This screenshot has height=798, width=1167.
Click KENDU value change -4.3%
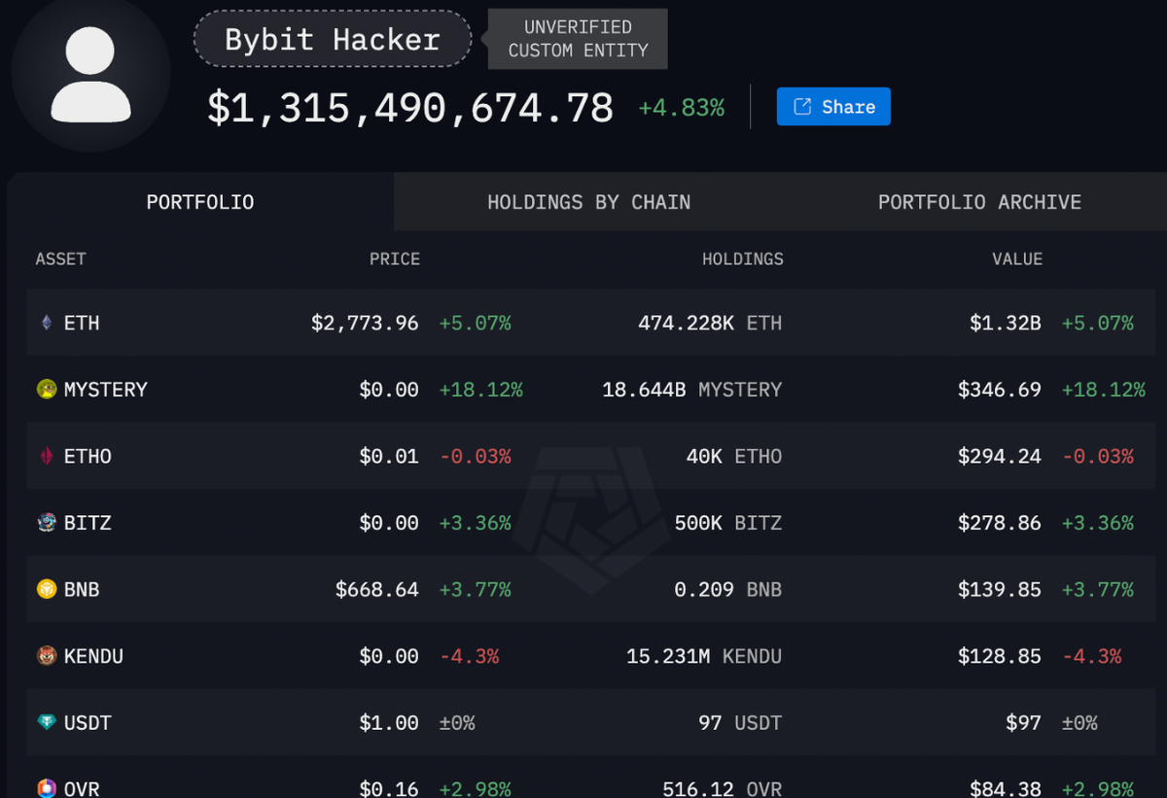pos(1091,656)
